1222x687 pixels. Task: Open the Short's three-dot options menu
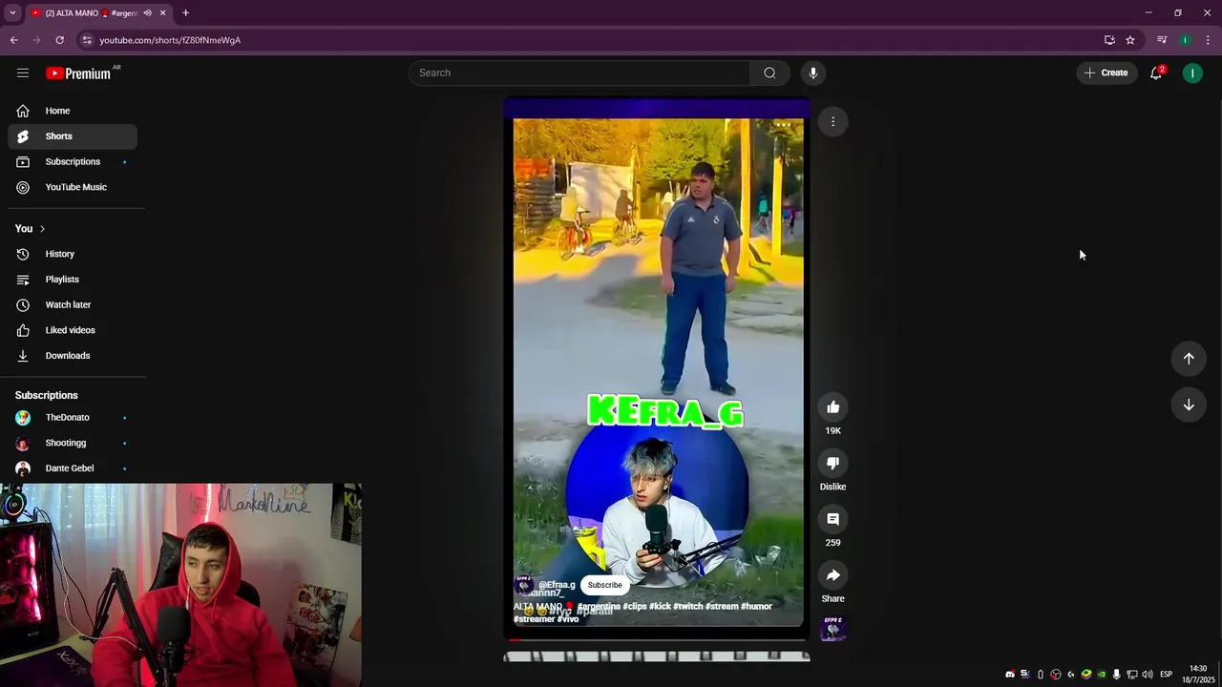pyautogui.click(x=832, y=121)
